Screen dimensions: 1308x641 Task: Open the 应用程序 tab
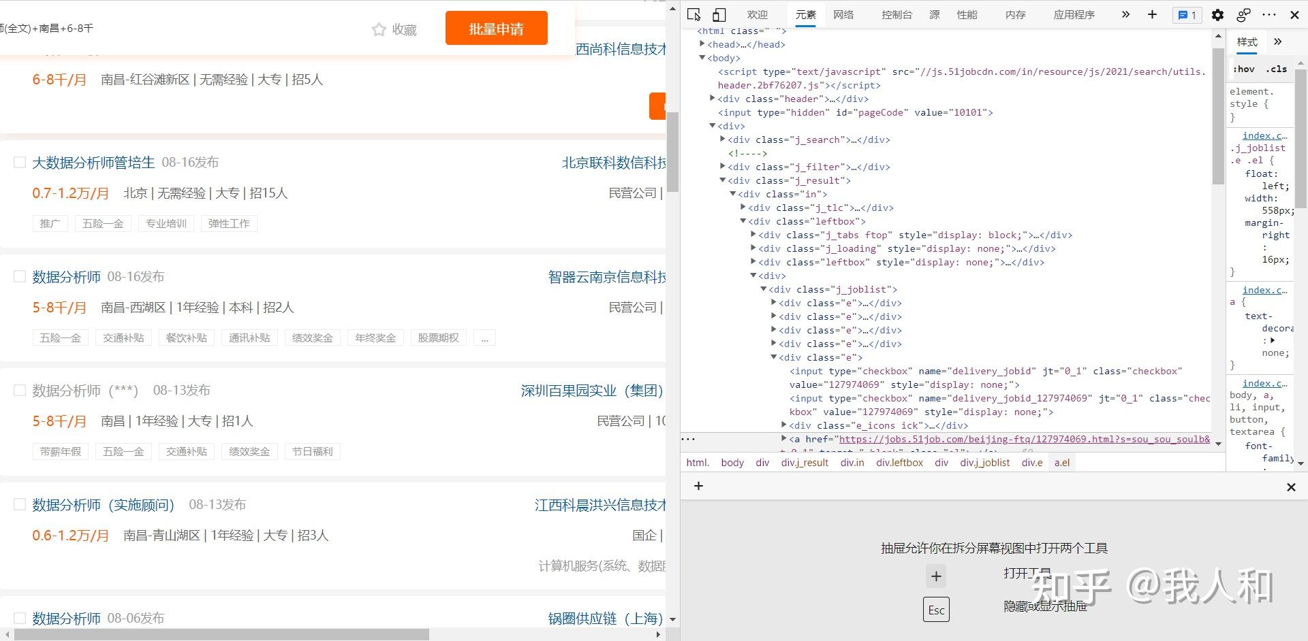coord(1074,15)
